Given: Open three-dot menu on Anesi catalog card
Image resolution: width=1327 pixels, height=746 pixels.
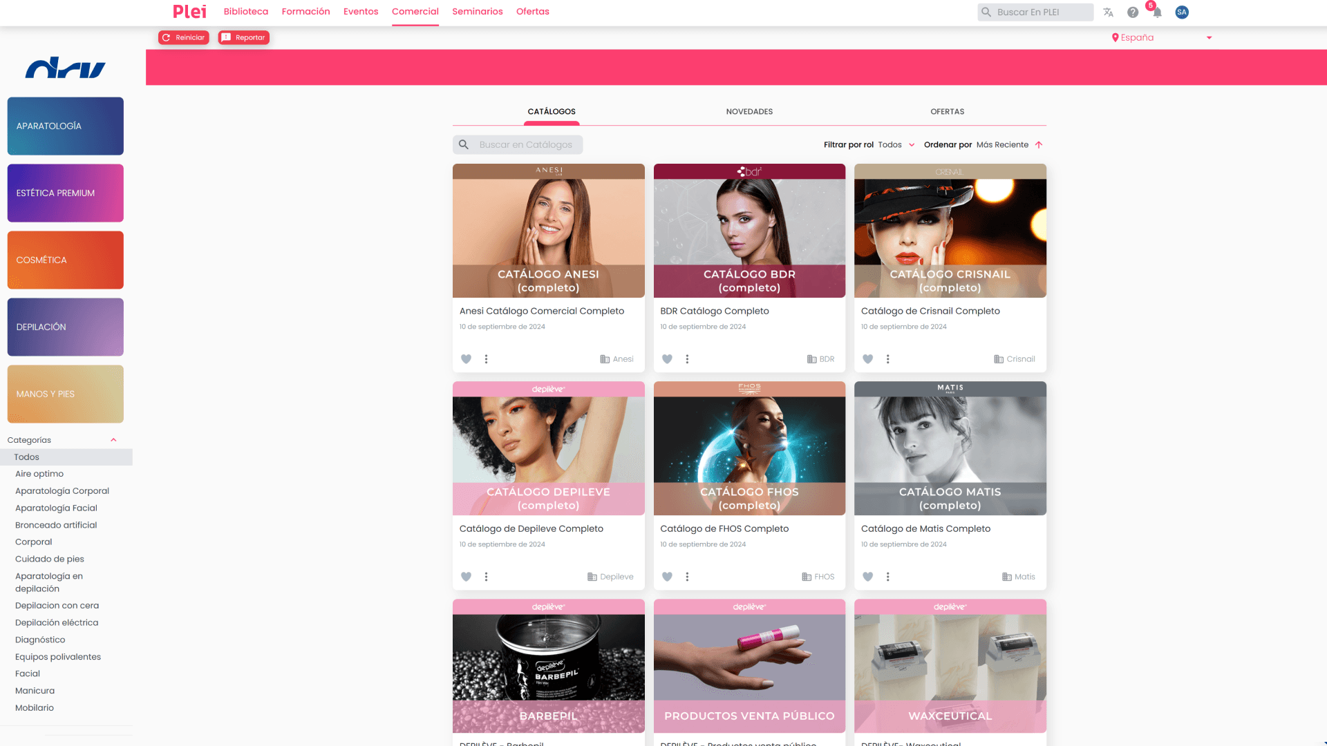Looking at the screenshot, I should pyautogui.click(x=486, y=359).
